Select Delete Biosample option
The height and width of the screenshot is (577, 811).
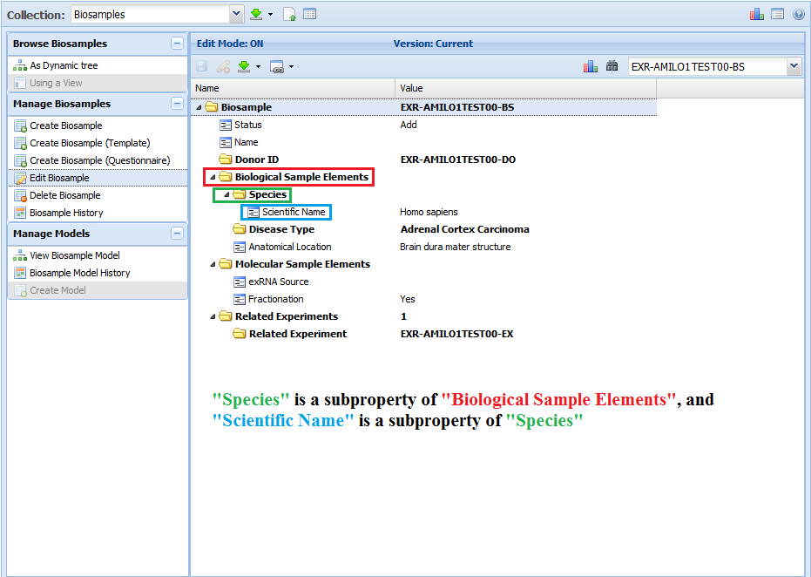pyautogui.click(x=64, y=195)
